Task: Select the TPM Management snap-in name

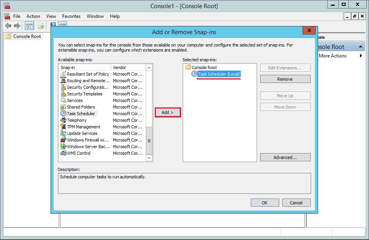Action: pyautogui.click(x=84, y=127)
